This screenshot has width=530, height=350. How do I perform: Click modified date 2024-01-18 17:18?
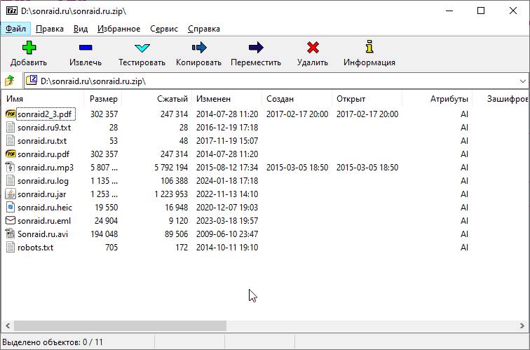pyautogui.click(x=227, y=181)
